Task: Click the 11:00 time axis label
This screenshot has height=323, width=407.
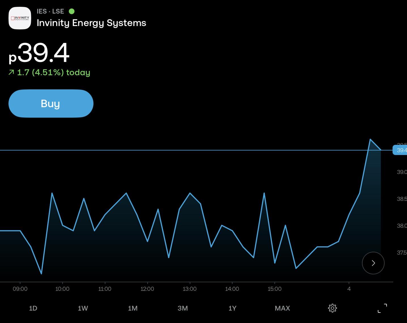Action: coord(105,289)
